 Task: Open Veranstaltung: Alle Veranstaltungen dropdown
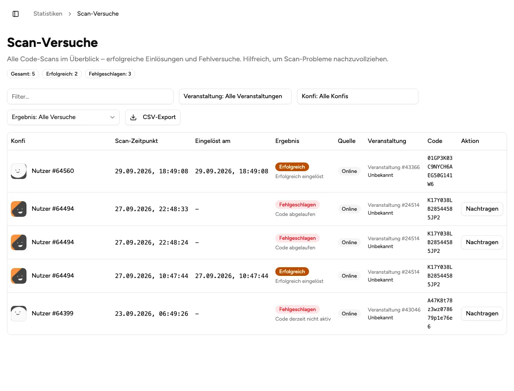235,96
